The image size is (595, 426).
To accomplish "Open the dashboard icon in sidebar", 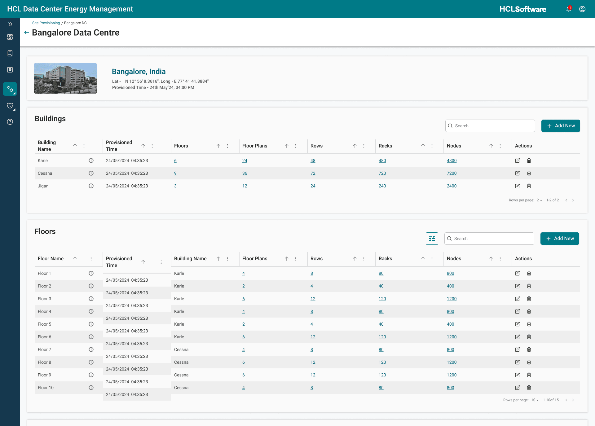I will pos(10,37).
